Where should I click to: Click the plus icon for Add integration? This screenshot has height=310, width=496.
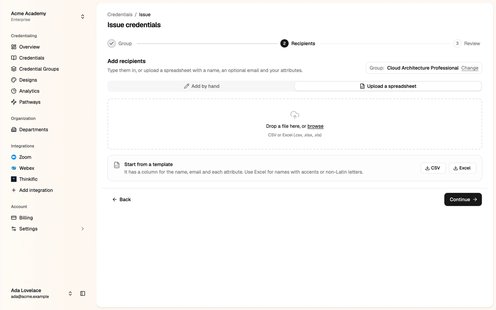coord(14,190)
